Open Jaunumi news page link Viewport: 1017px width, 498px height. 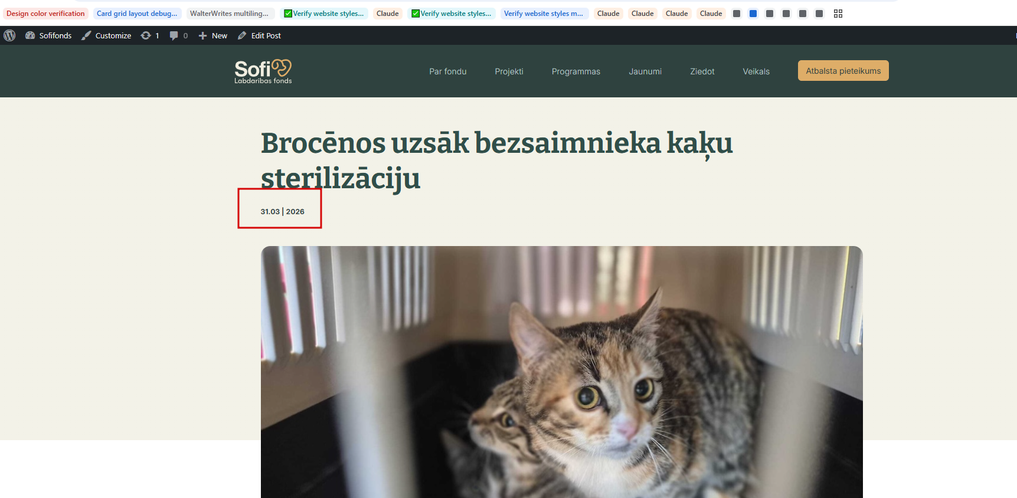[645, 71]
